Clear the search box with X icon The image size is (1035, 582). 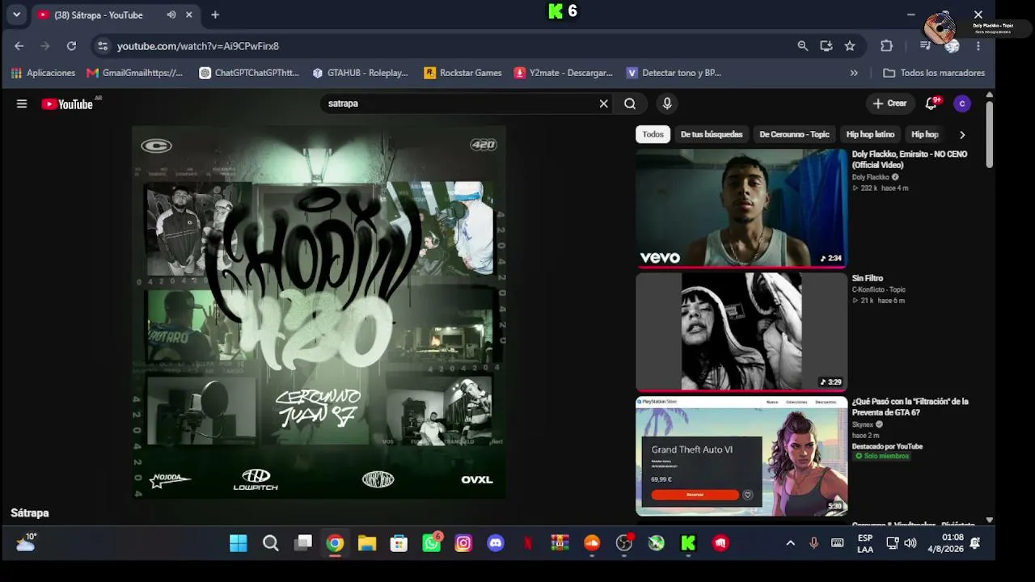click(x=603, y=103)
